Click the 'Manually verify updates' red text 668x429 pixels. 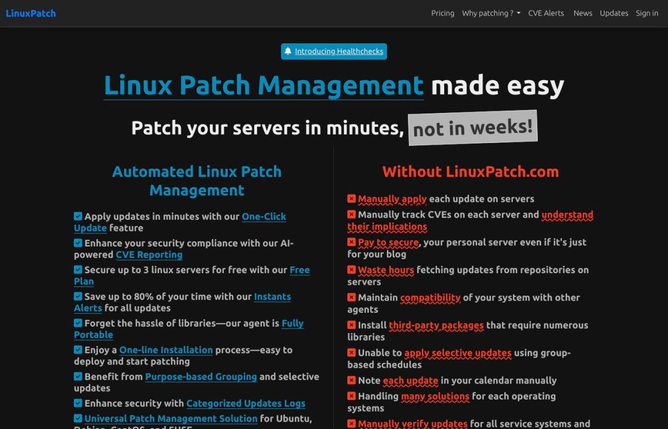coord(412,424)
